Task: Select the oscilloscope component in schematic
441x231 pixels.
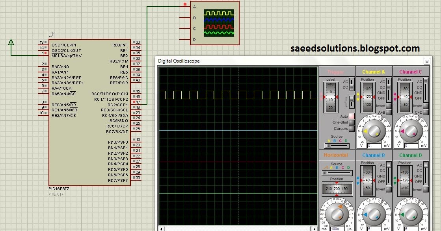Action: click(215, 23)
